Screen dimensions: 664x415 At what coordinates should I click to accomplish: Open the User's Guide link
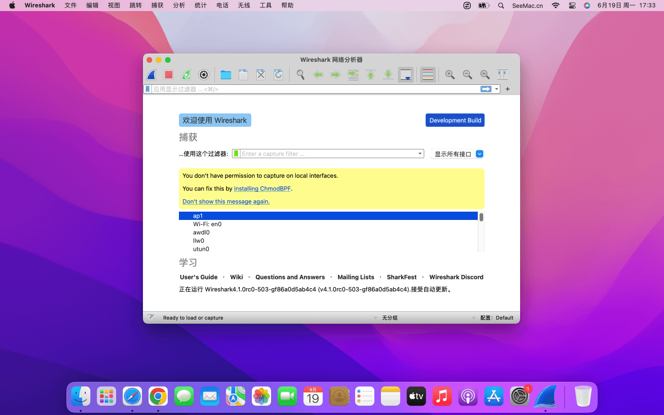(199, 277)
